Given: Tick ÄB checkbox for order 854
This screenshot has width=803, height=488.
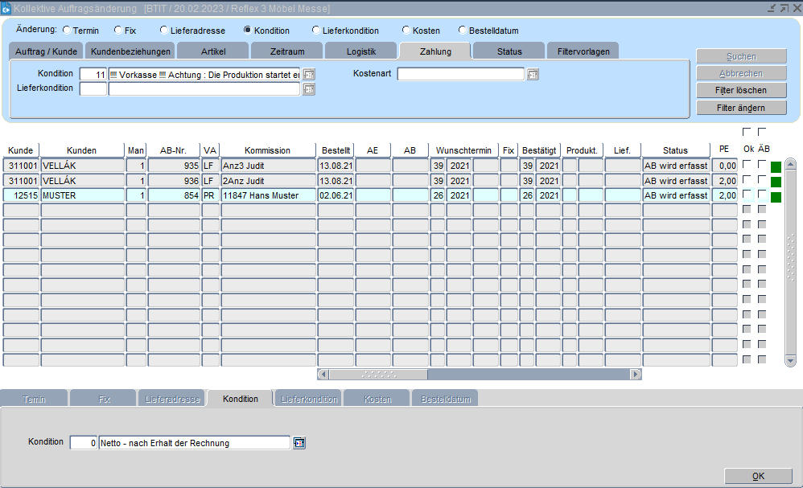Looking at the screenshot, I should click(x=762, y=195).
